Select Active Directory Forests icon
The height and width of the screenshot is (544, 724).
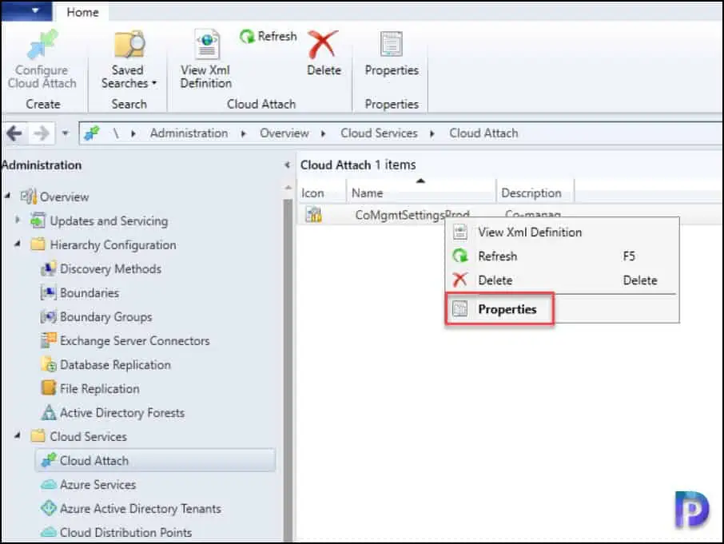pyautogui.click(x=49, y=412)
